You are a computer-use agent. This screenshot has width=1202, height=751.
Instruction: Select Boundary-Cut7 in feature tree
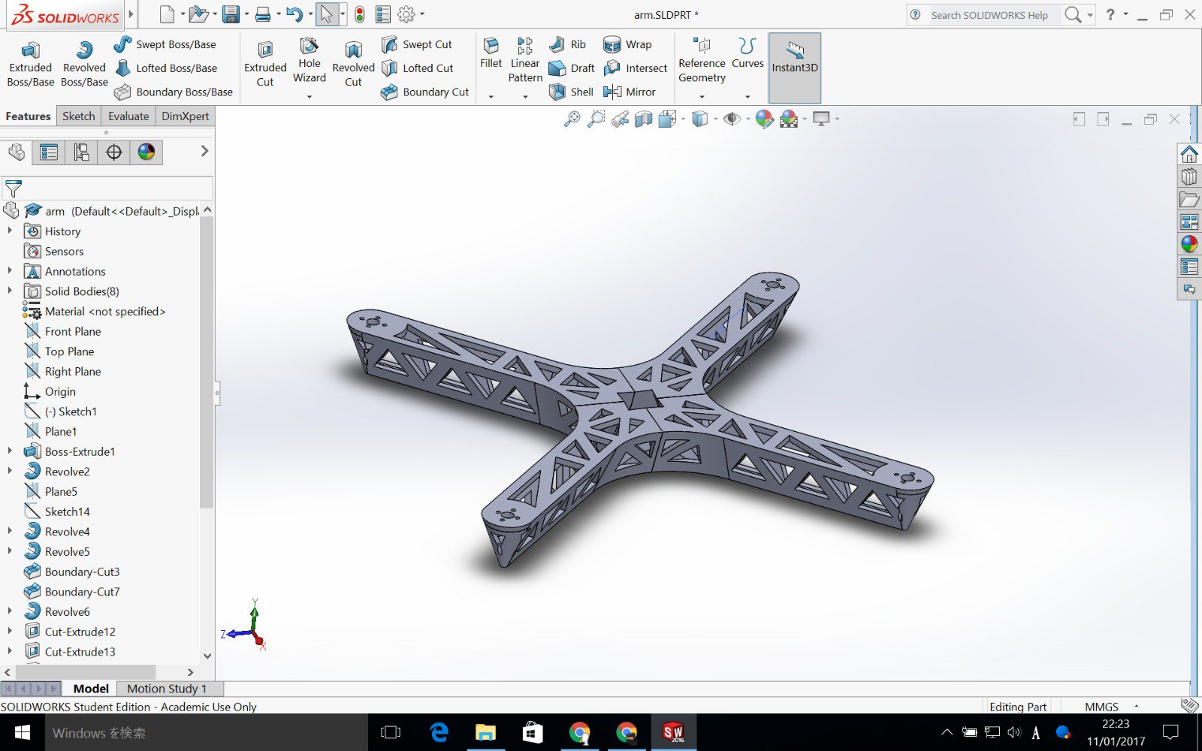point(82,592)
